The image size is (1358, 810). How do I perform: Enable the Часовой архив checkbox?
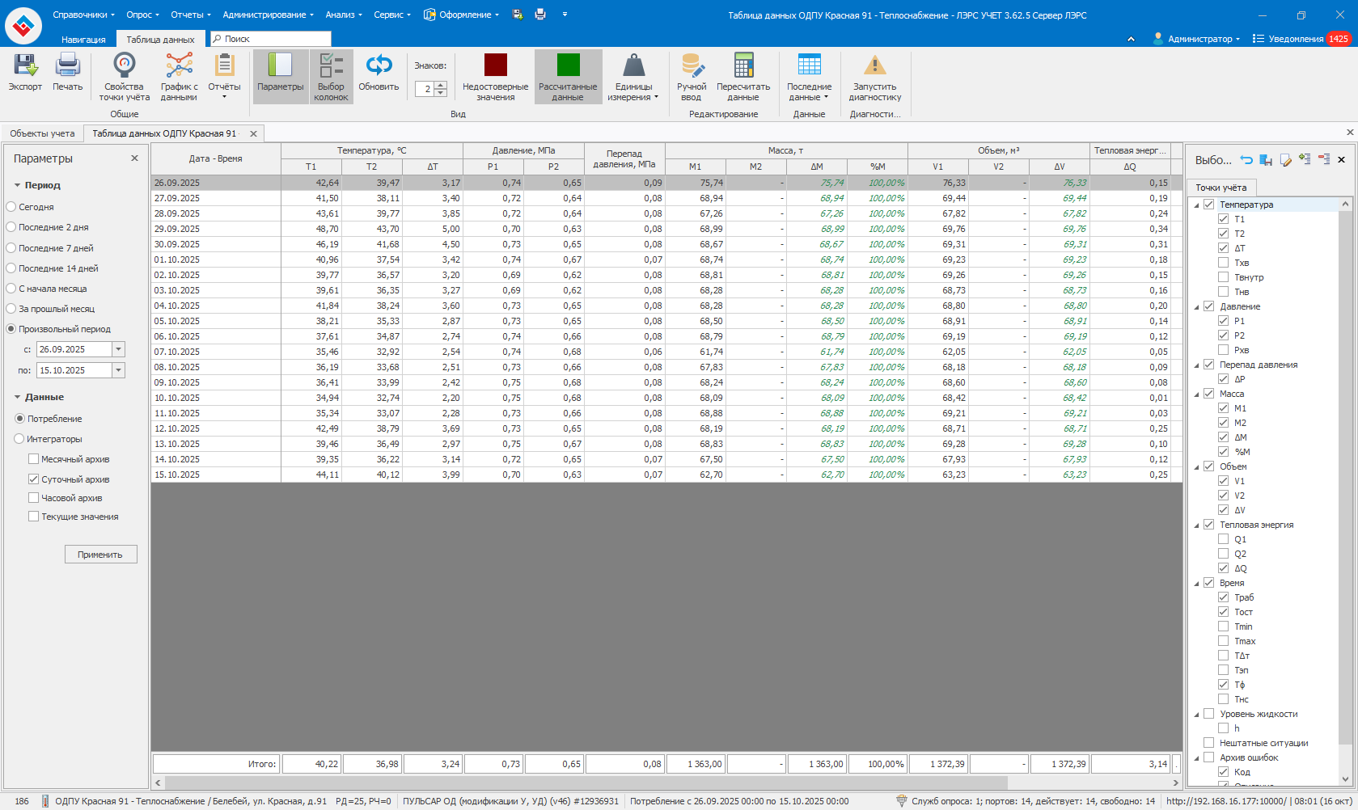tap(34, 498)
